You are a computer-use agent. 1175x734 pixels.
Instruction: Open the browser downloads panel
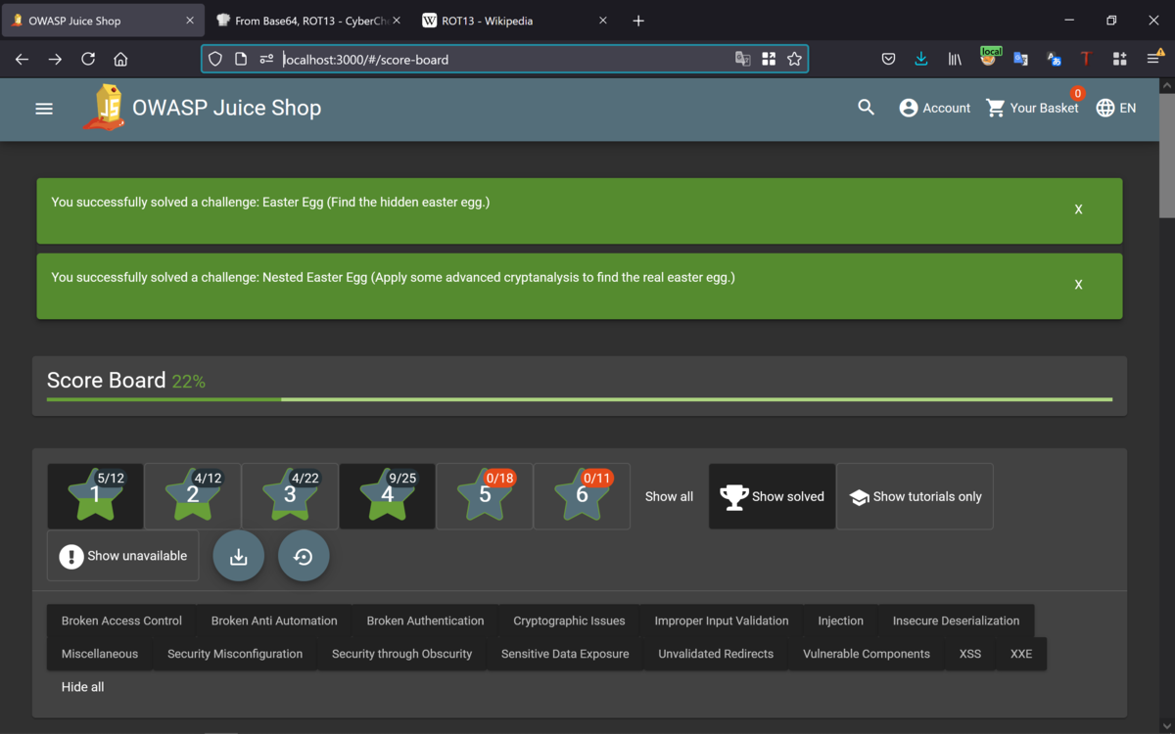921,59
